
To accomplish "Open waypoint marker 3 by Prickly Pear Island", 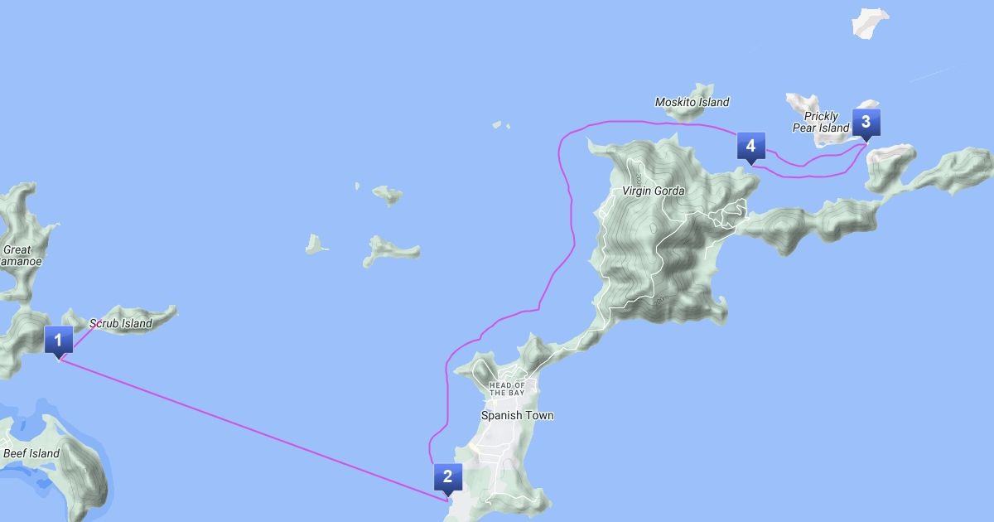I will tap(866, 123).
